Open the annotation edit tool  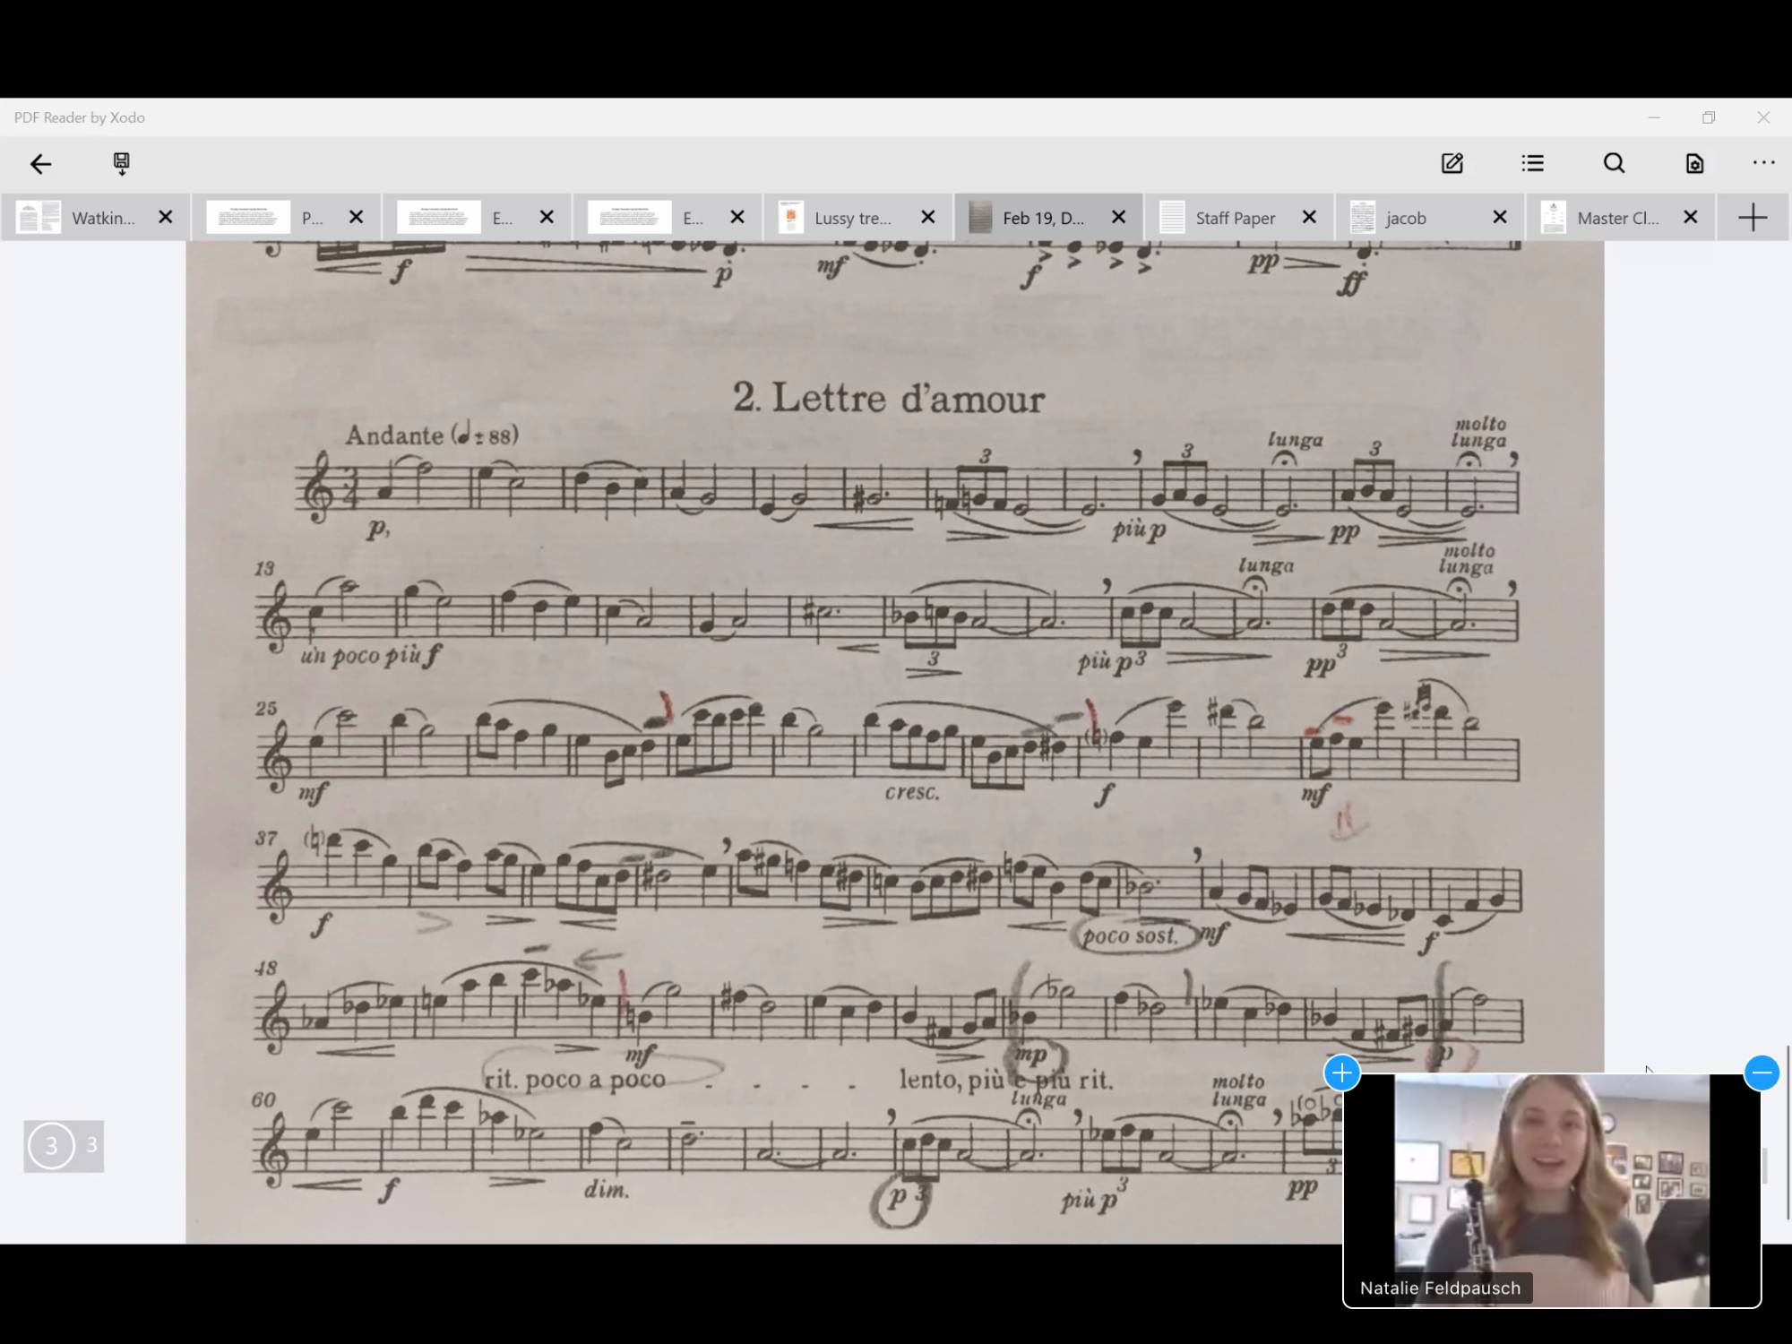[1453, 163]
